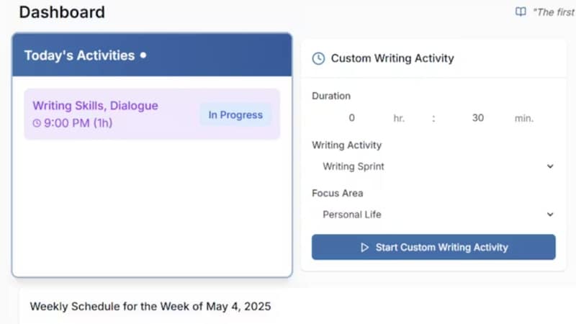Viewport: 576px width, 324px height.
Task: Click the duration minutes field showing 30
Action: [478, 118]
